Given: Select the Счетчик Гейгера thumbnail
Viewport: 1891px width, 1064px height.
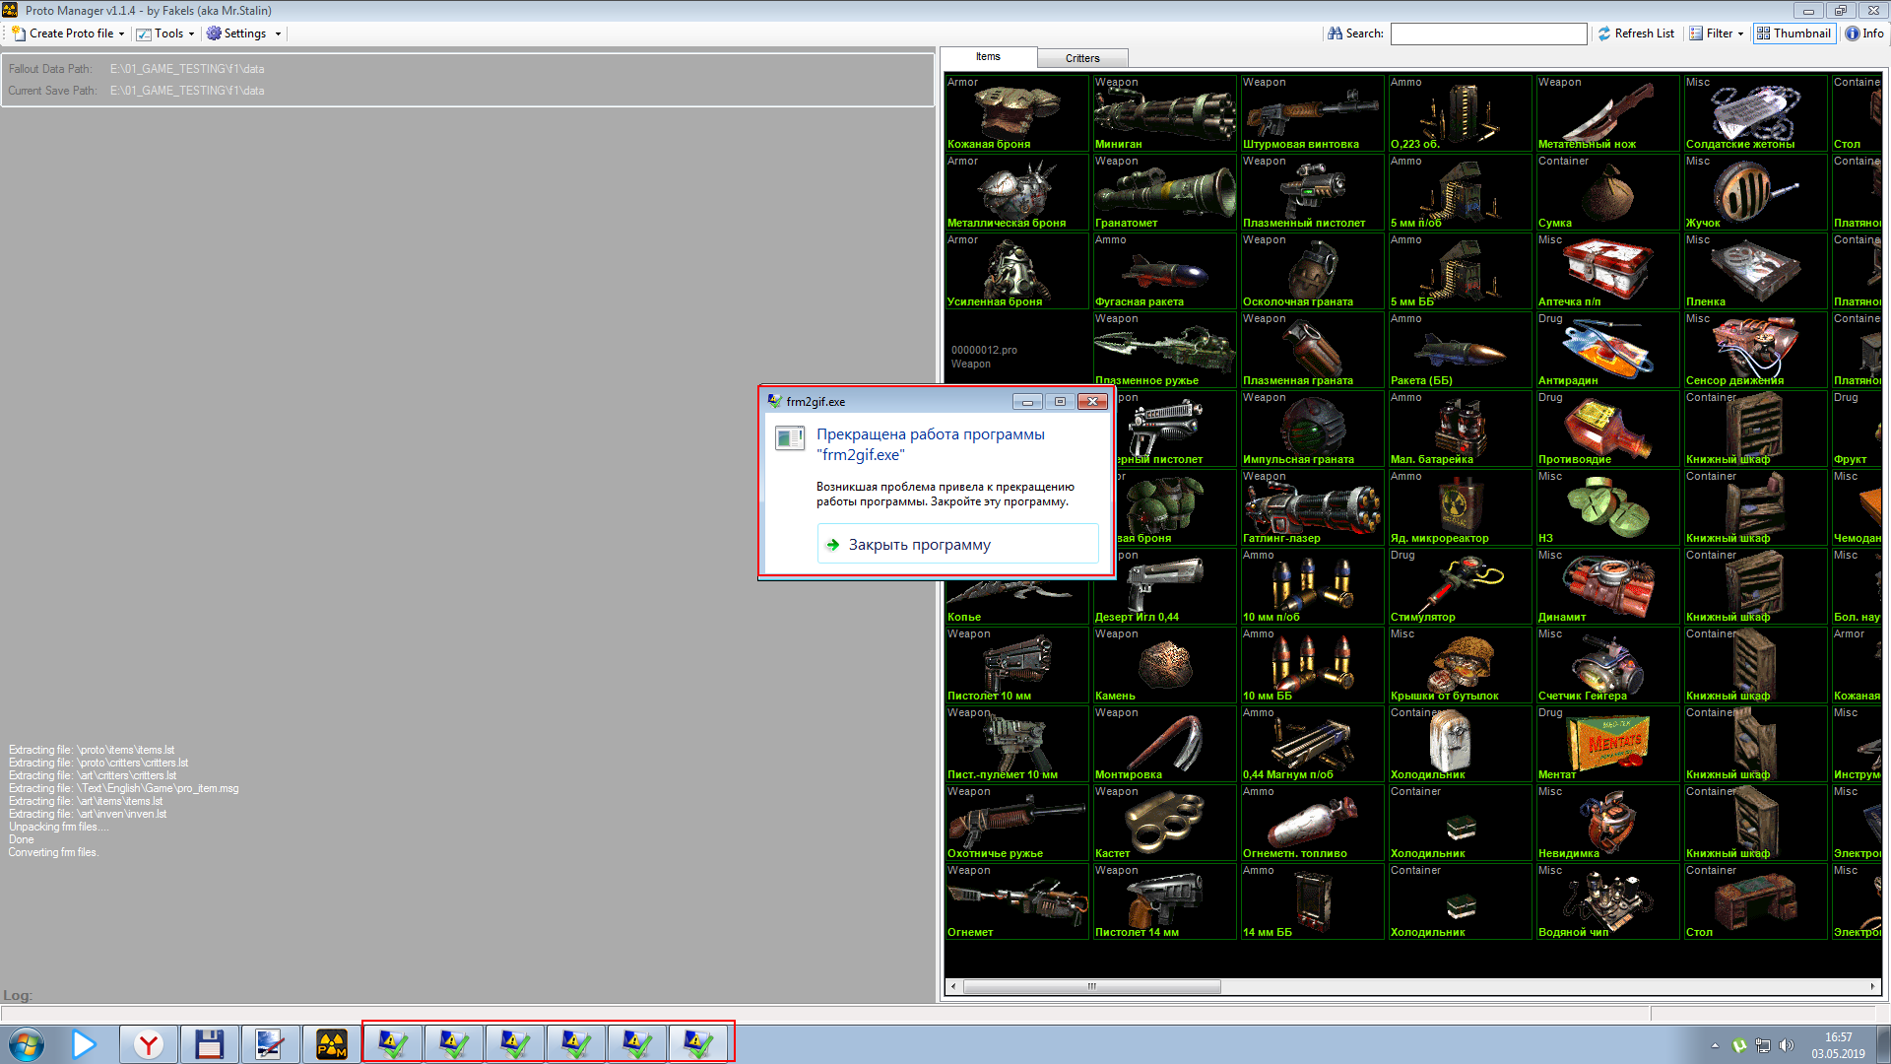Looking at the screenshot, I should [1607, 664].
